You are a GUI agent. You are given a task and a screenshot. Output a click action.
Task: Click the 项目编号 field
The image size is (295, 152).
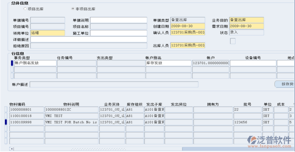click(48, 26)
